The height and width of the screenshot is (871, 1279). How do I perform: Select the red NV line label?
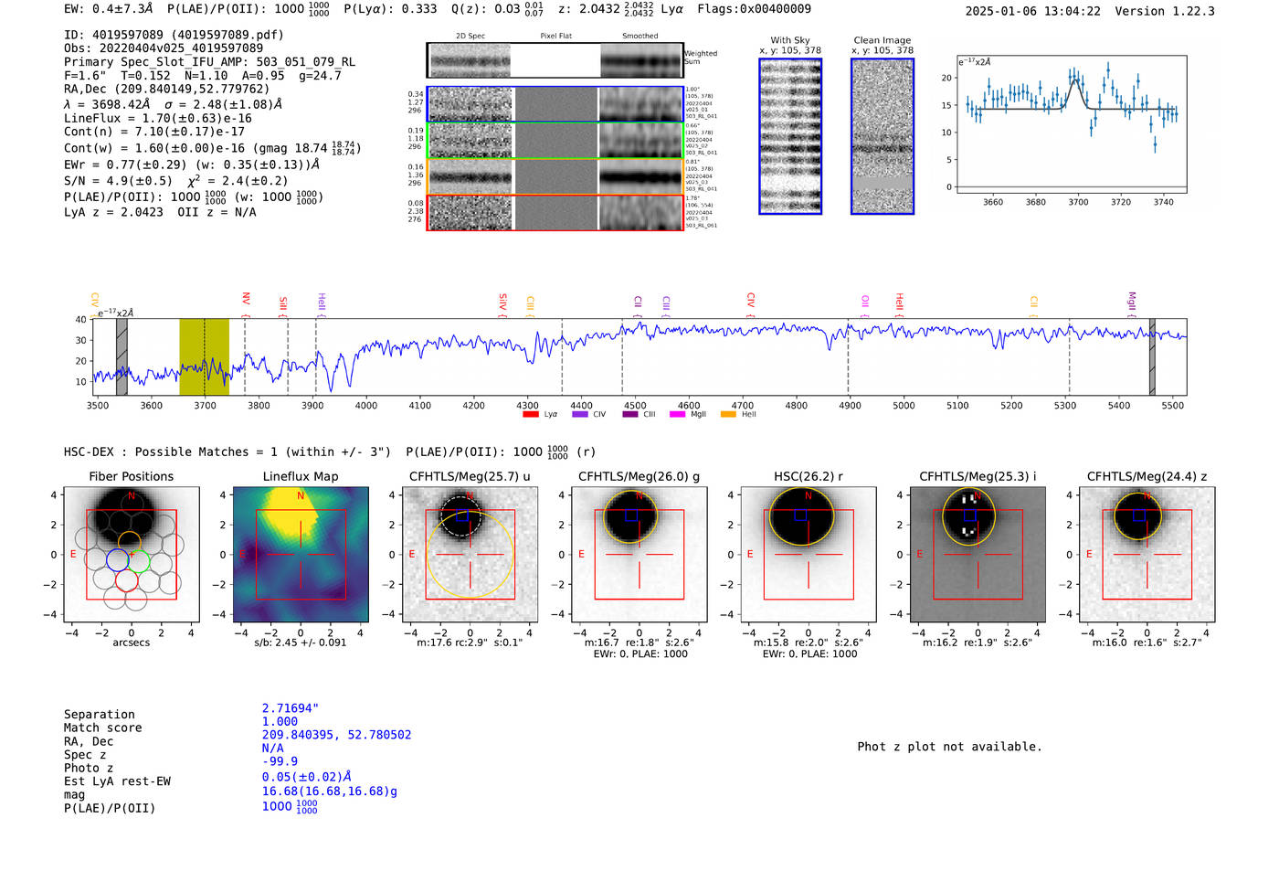246,299
